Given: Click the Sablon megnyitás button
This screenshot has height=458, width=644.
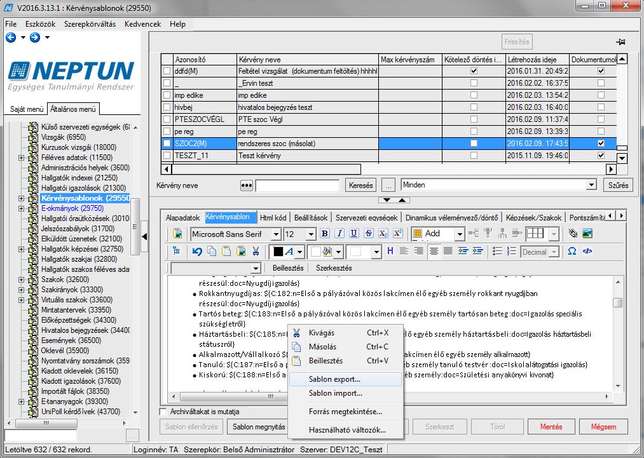Looking at the screenshot, I should (259, 427).
